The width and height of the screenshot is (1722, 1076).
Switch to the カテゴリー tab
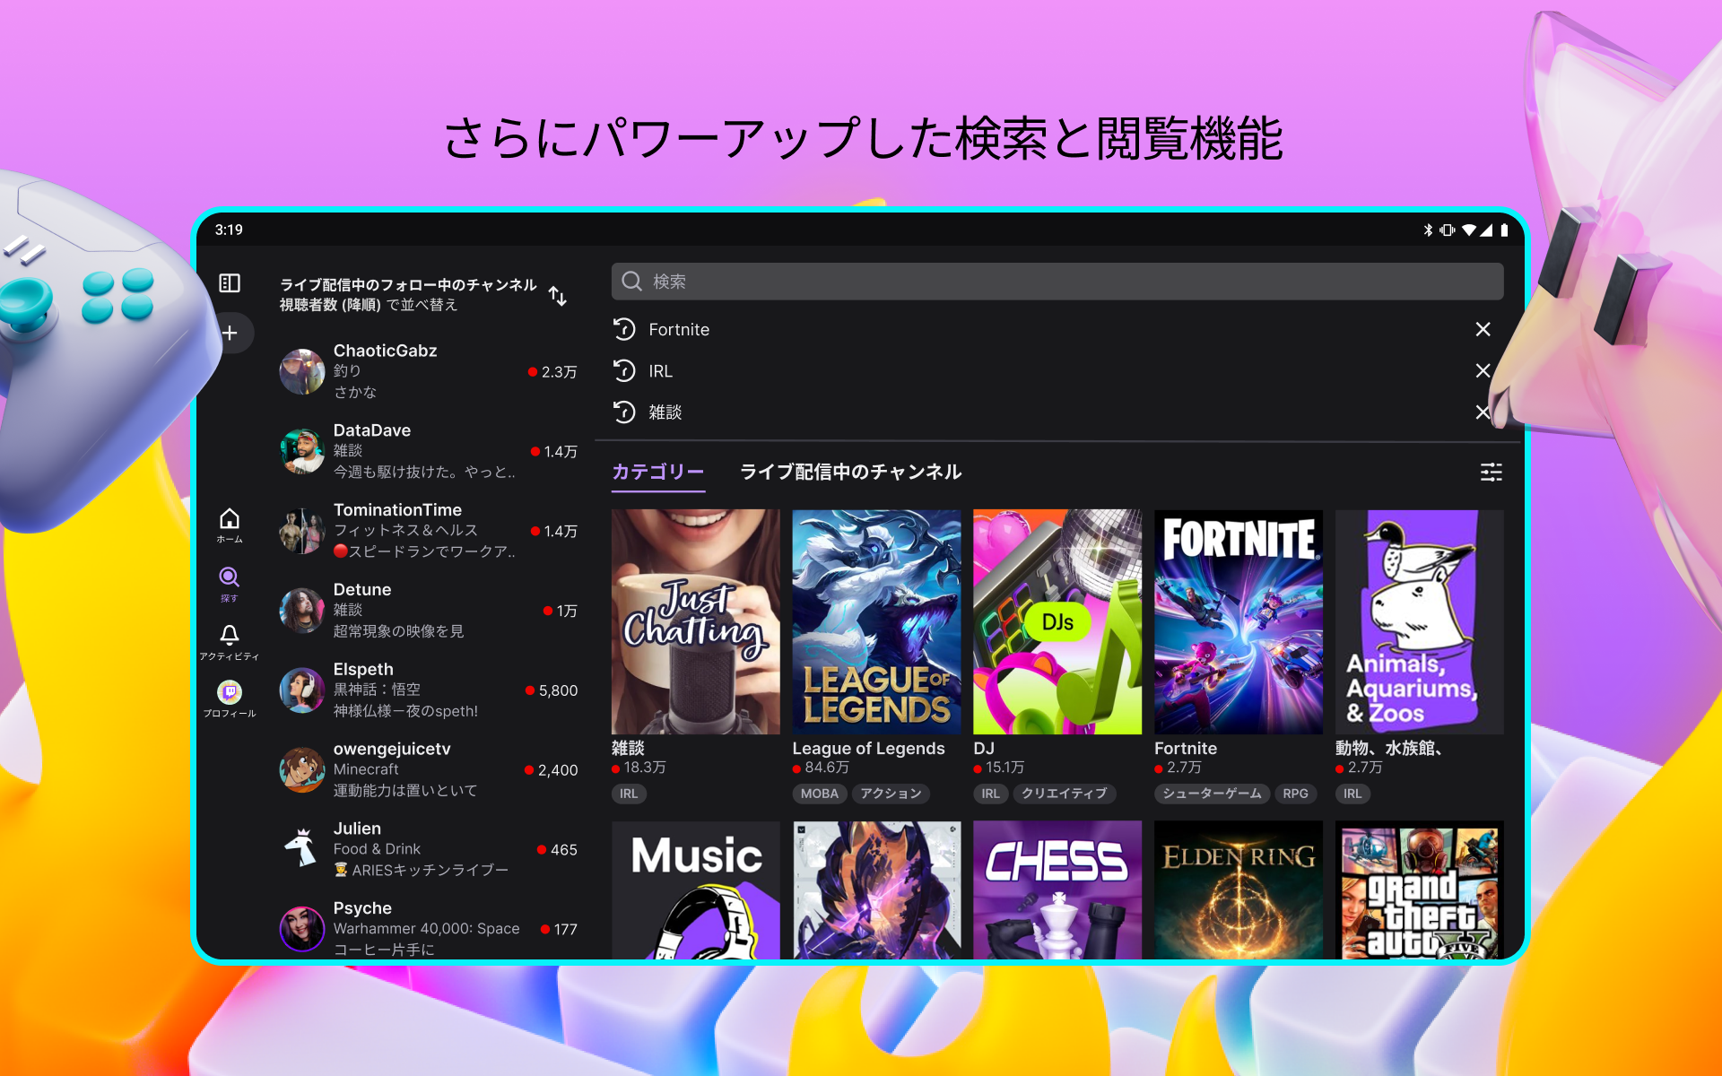658,472
